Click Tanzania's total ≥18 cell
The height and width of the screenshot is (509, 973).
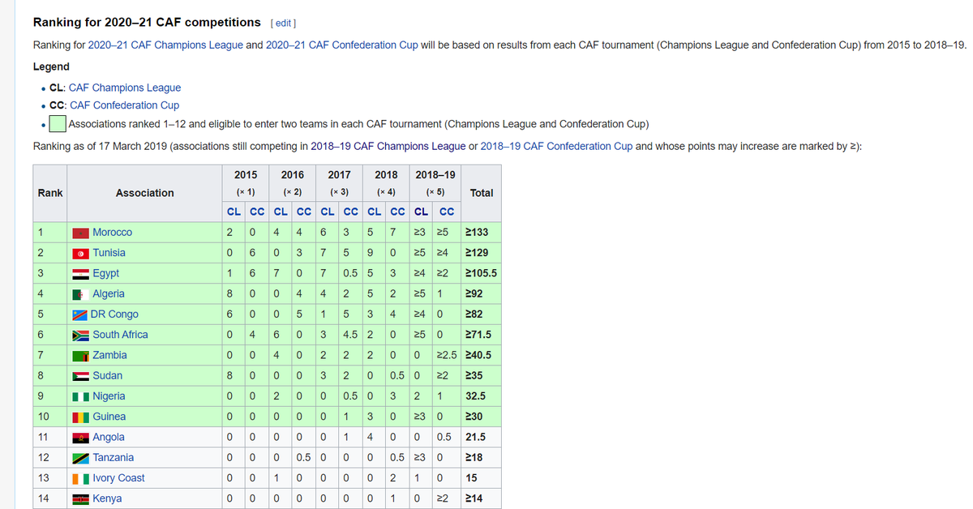click(x=482, y=458)
